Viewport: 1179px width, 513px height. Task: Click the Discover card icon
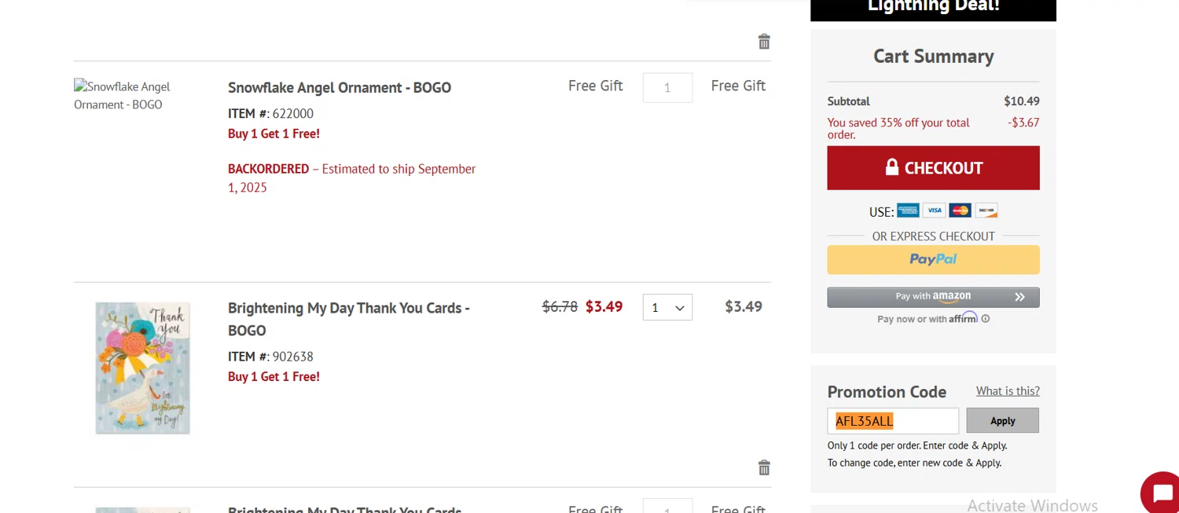986,211
